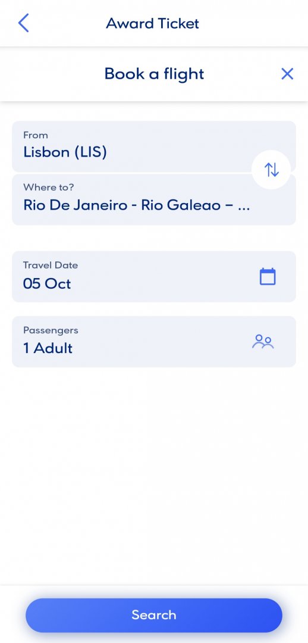The width and height of the screenshot is (308, 643).
Task: Expand the Passengers selector
Action: point(154,342)
